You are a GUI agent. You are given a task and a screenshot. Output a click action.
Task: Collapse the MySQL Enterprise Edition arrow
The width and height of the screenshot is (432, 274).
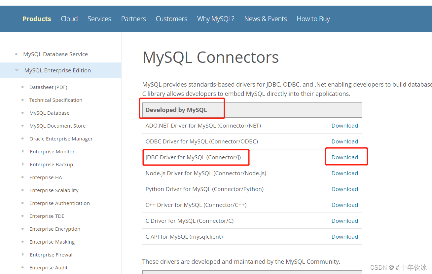tap(17, 70)
